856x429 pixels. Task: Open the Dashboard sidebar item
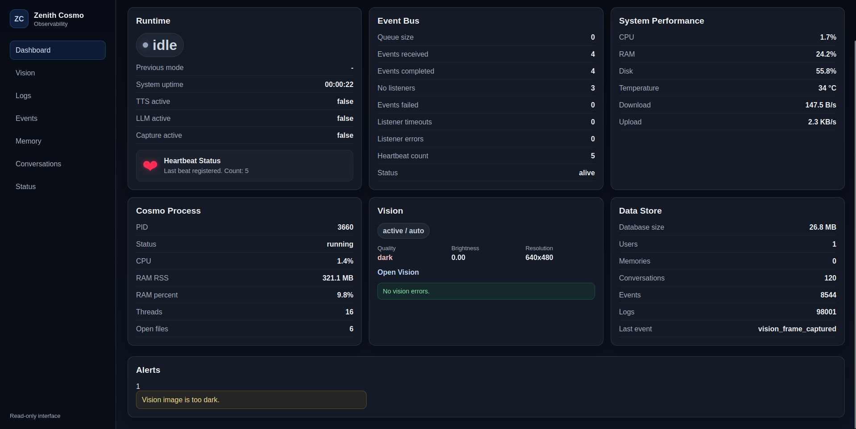tap(58, 50)
